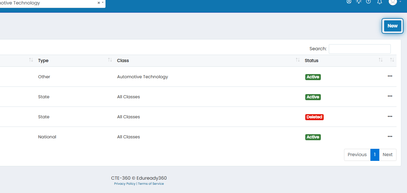Expand the arrow next to user avatar

[x=400, y=2]
